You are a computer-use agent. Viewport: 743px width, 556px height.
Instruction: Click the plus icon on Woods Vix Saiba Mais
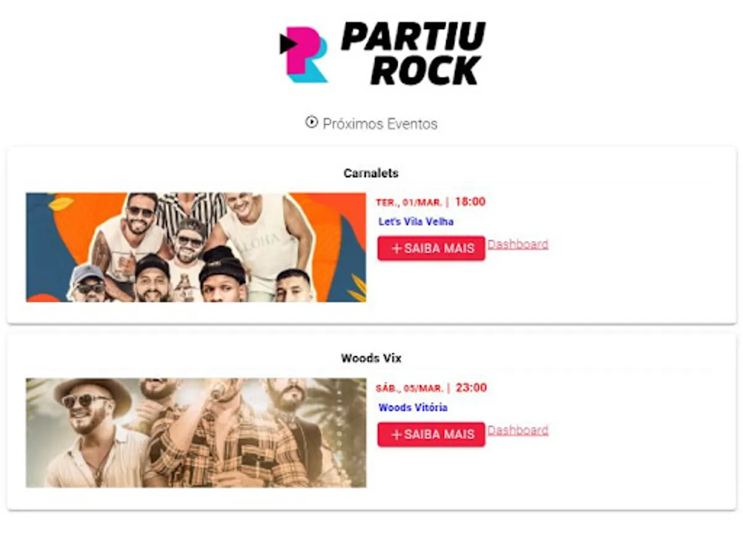397,434
